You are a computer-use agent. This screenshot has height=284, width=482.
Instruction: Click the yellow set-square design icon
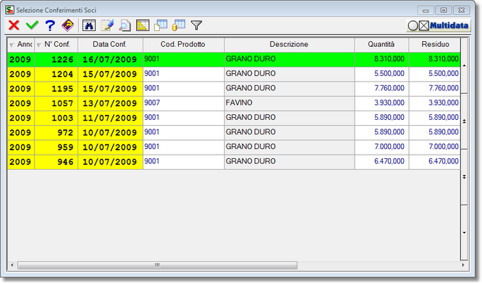pos(143,25)
